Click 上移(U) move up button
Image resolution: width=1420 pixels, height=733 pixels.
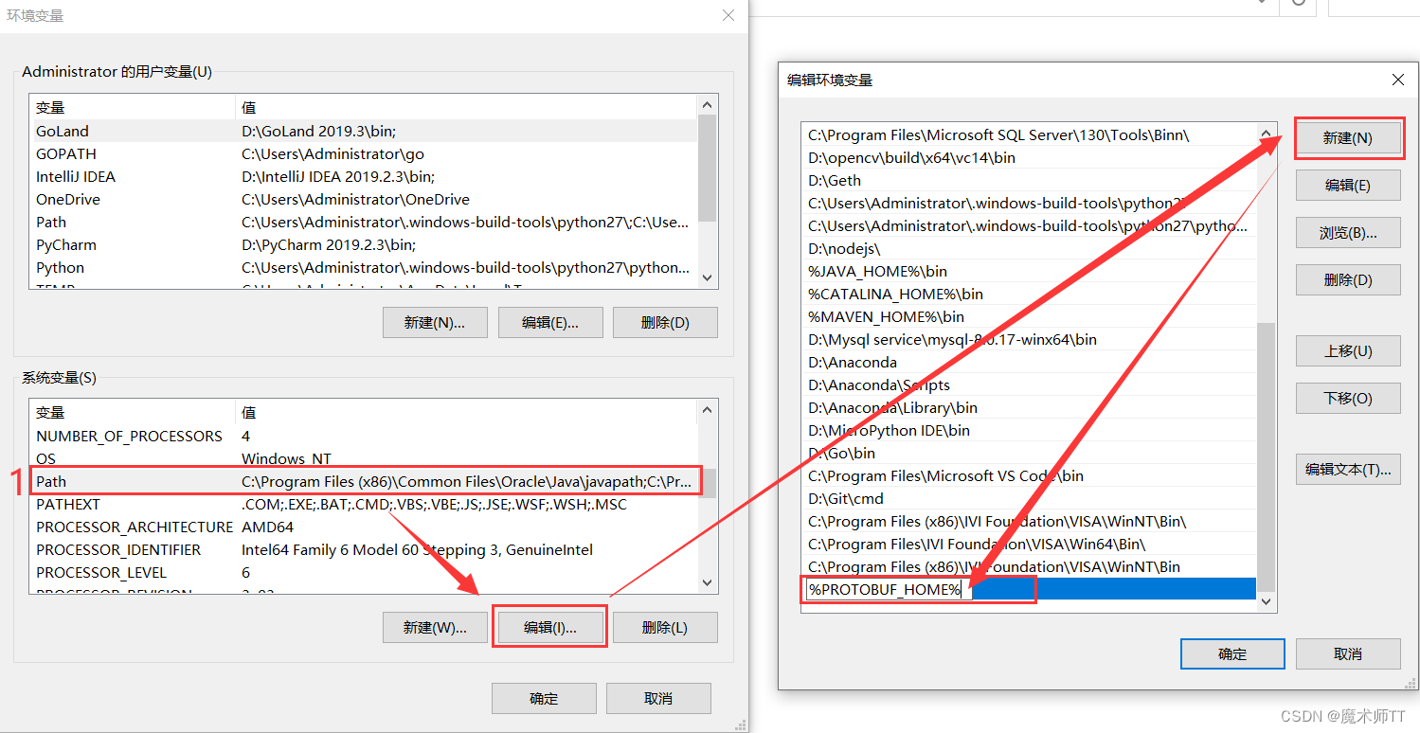coord(1348,351)
